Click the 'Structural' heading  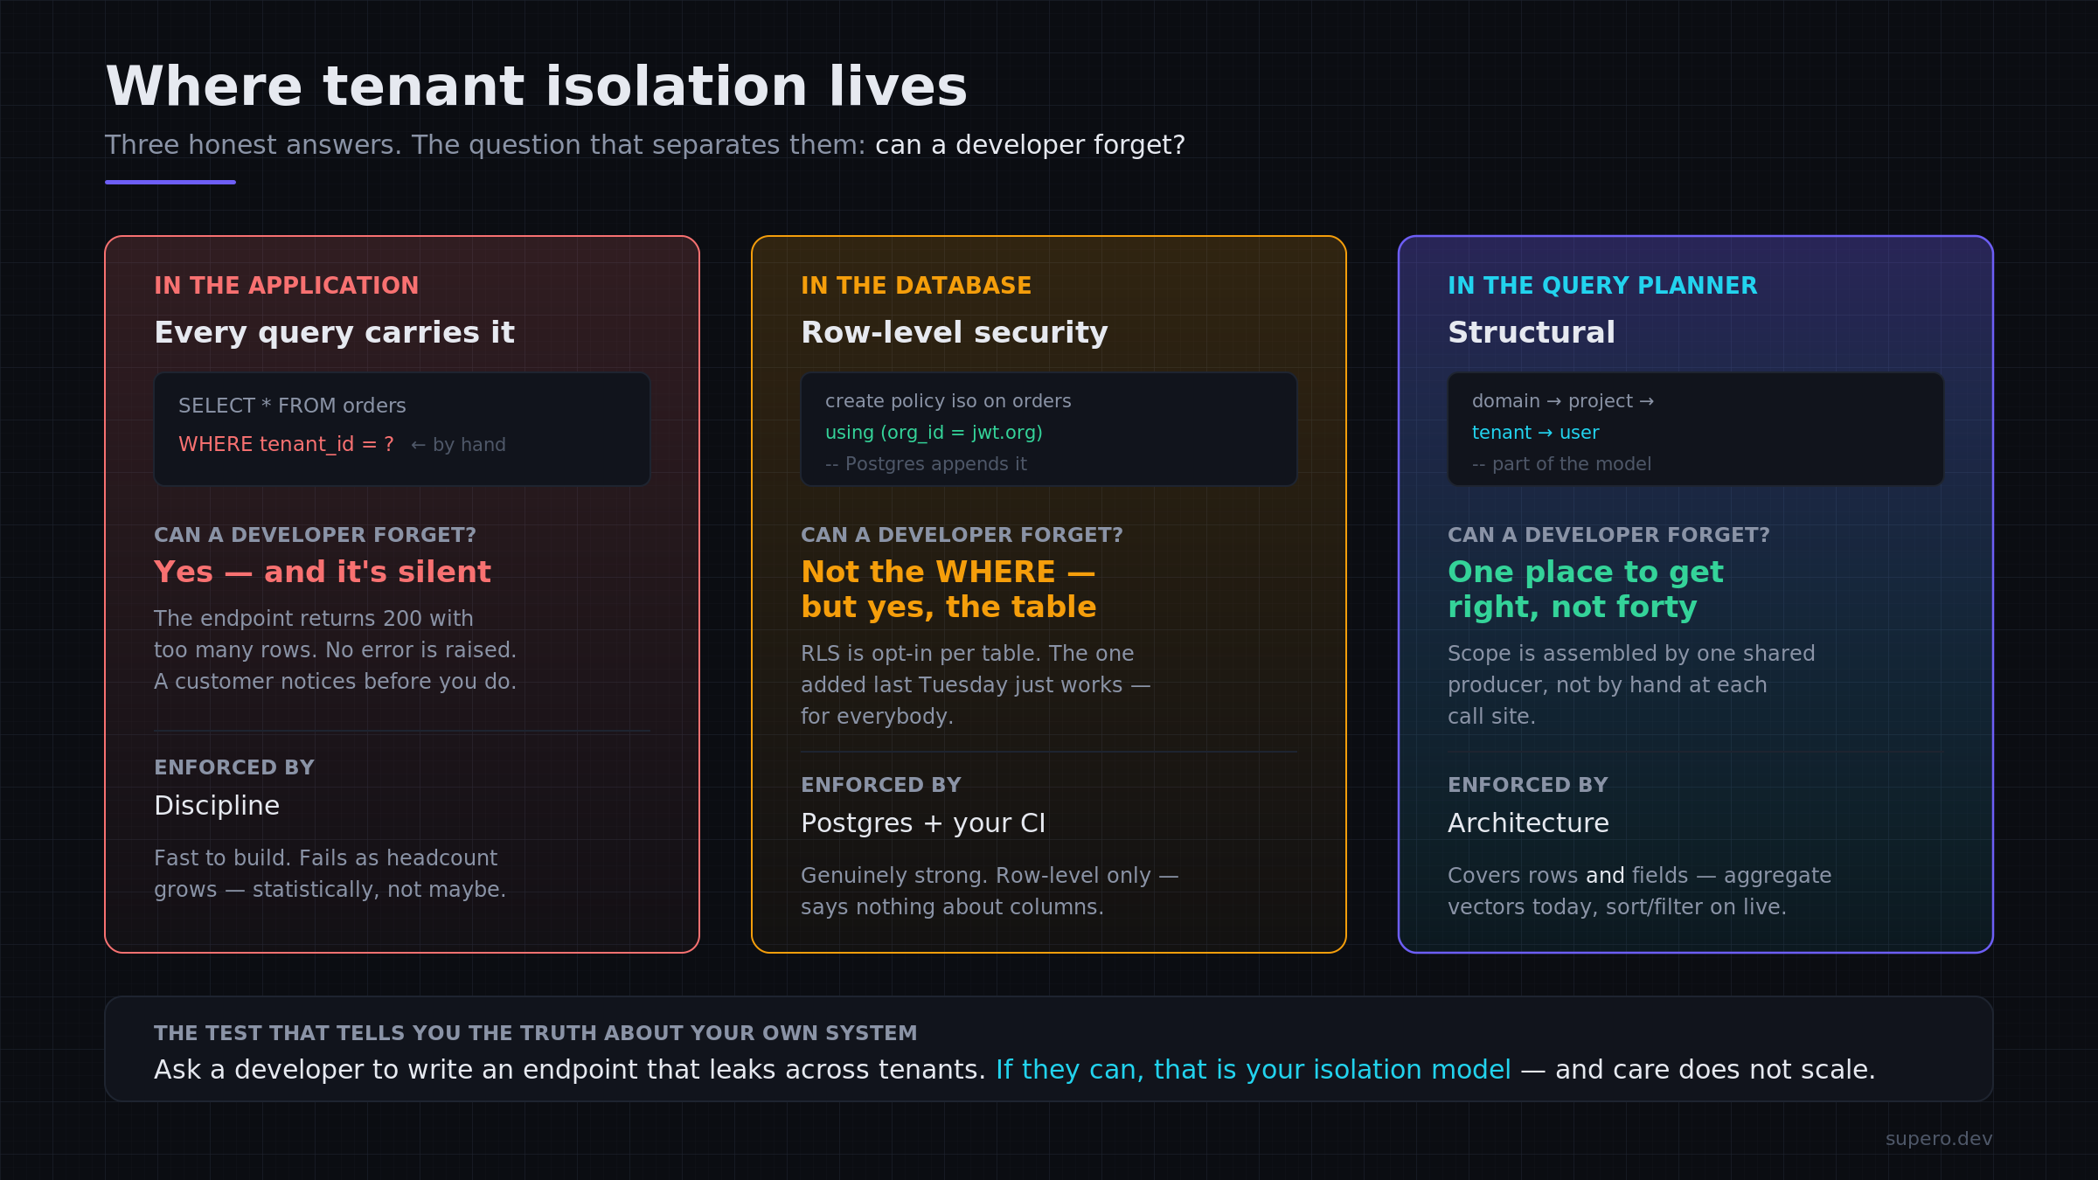[1532, 332]
